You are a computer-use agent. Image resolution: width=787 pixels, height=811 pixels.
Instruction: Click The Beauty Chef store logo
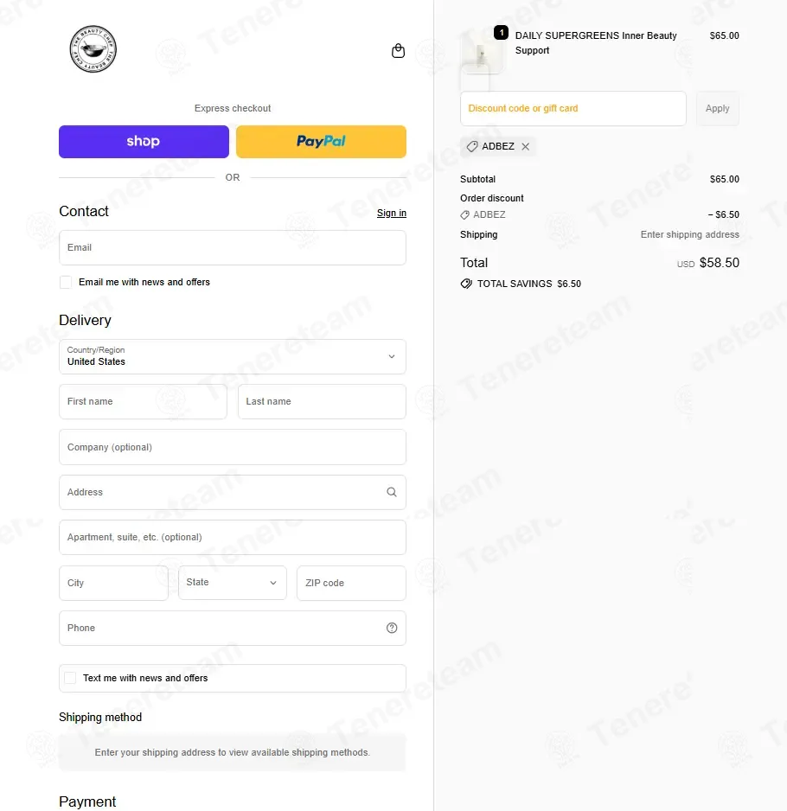[x=93, y=49]
